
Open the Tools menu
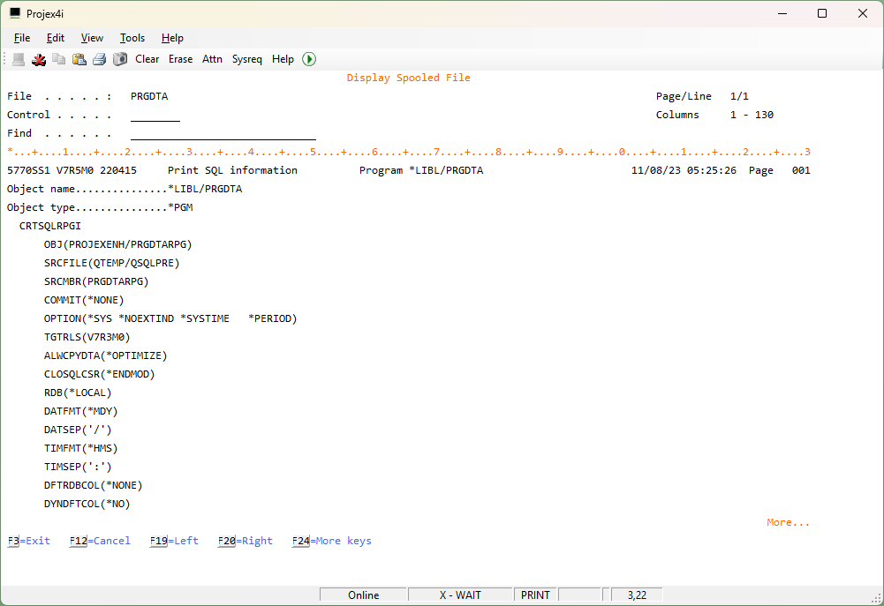coord(132,38)
